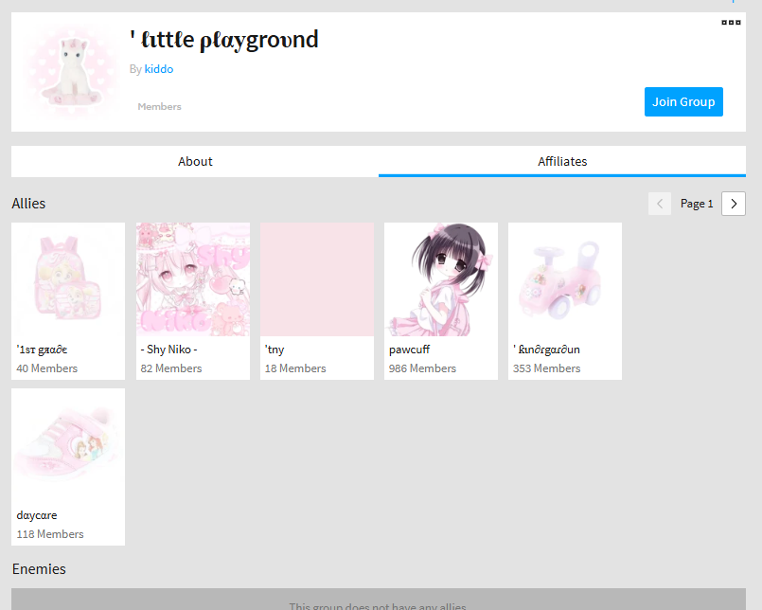Open the pink backpack 1st grade thumbnail
762x610 pixels.
pyautogui.click(x=68, y=279)
